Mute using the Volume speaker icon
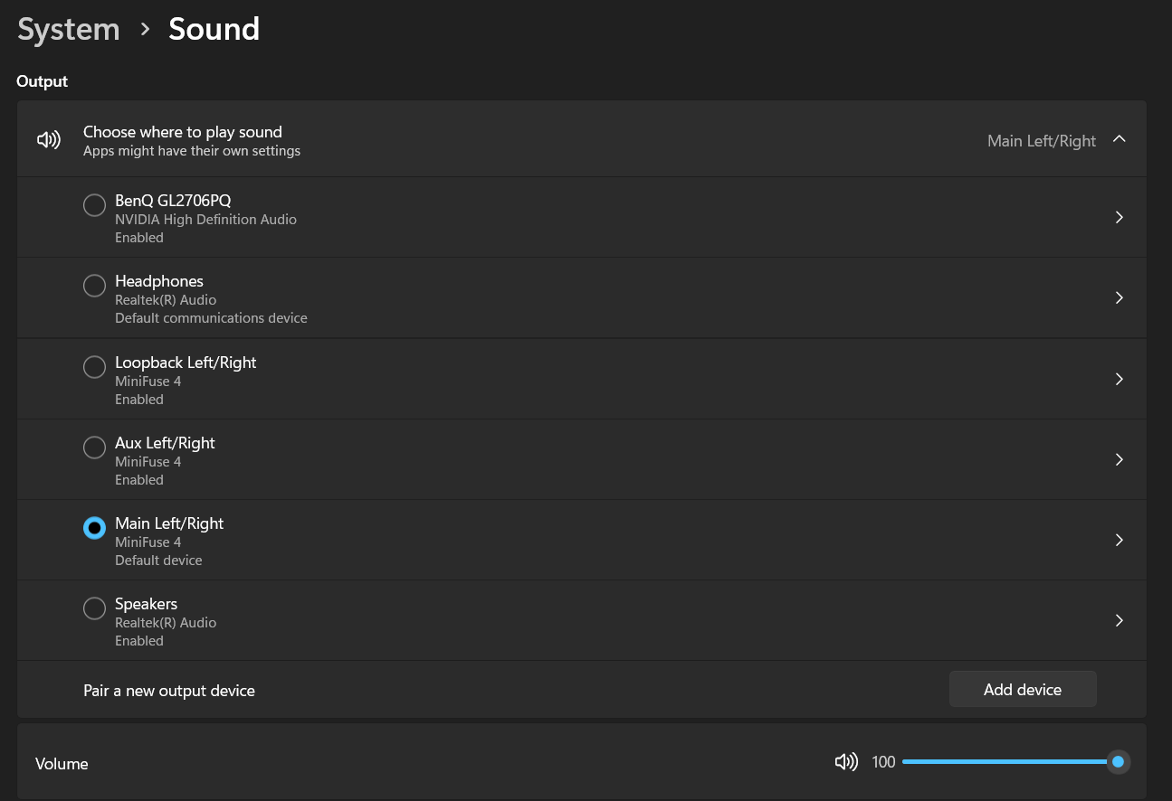The image size is (1172, 801). pyautogui.click(x=846, y=762)
